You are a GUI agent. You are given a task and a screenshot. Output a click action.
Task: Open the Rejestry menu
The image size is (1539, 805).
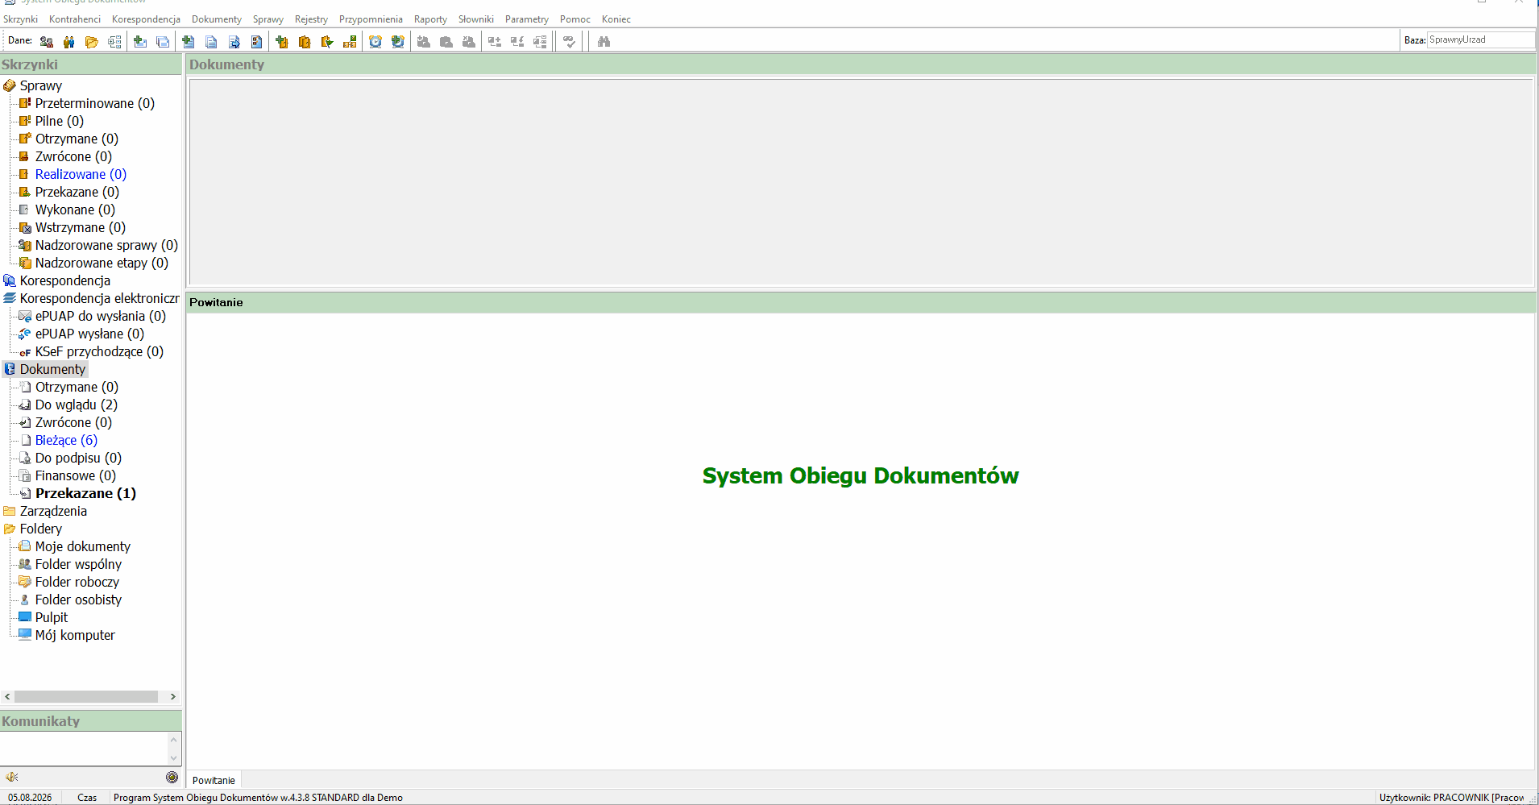click(311, 19)
